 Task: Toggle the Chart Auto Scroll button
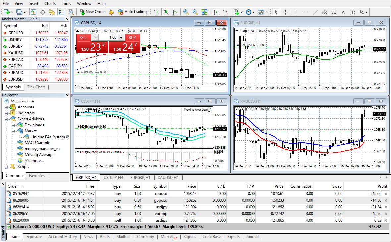[216, 12]
